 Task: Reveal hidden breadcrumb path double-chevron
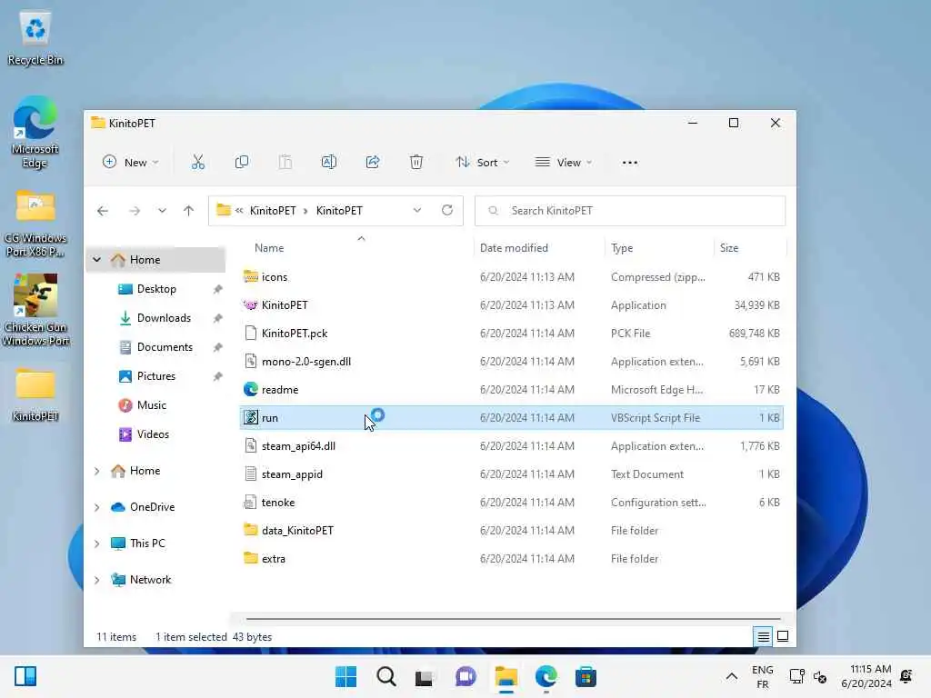tap(239, 211)
